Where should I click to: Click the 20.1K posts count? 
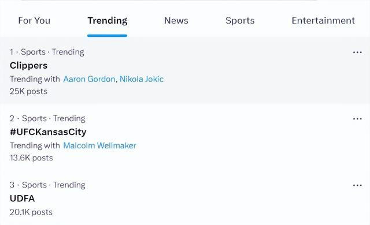pos(31,212)
